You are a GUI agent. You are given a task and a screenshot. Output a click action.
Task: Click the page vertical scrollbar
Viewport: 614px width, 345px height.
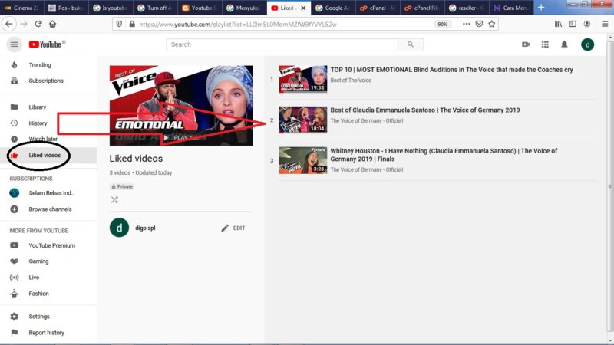coord(610,186)
